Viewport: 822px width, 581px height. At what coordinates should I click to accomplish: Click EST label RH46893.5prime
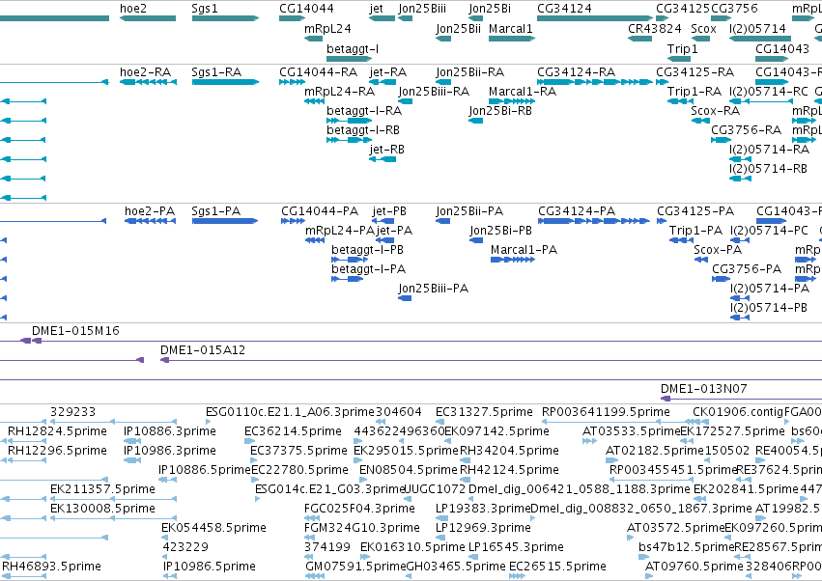coord(51,567)
